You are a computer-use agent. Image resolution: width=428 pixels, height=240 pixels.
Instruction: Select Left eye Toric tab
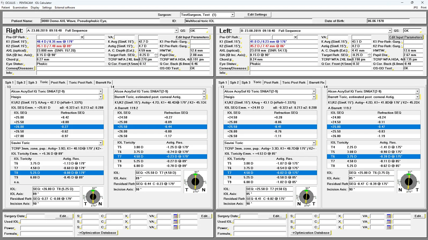click(257, 82)
